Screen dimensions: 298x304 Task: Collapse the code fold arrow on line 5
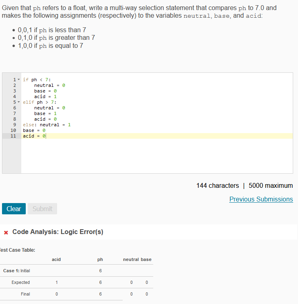point(18,102)
